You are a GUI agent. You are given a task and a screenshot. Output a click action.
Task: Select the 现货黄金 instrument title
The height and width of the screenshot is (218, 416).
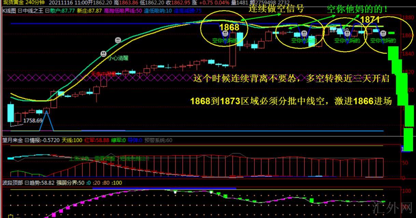click(14, 2)
